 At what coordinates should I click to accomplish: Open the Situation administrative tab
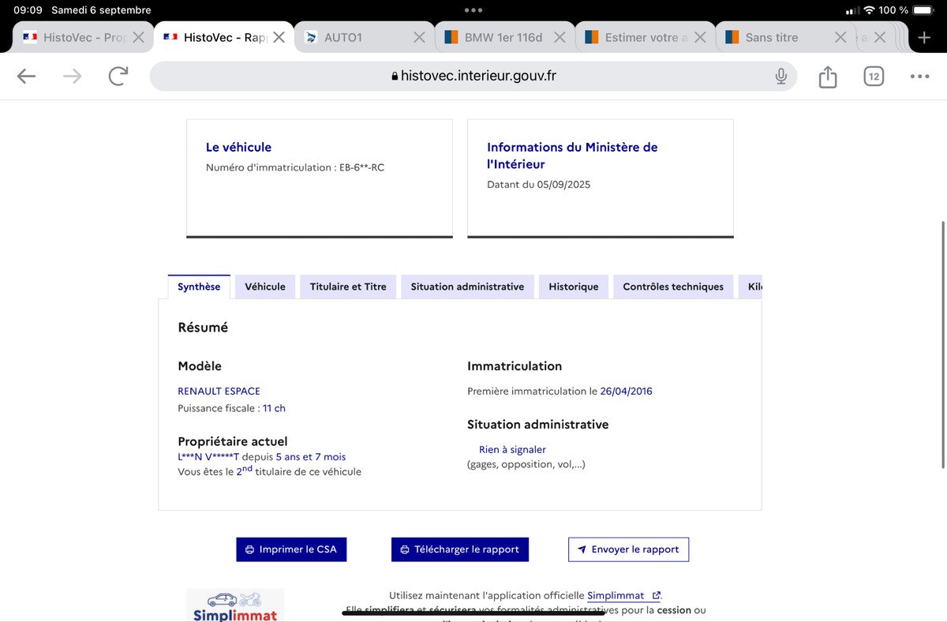pos(467,287)
